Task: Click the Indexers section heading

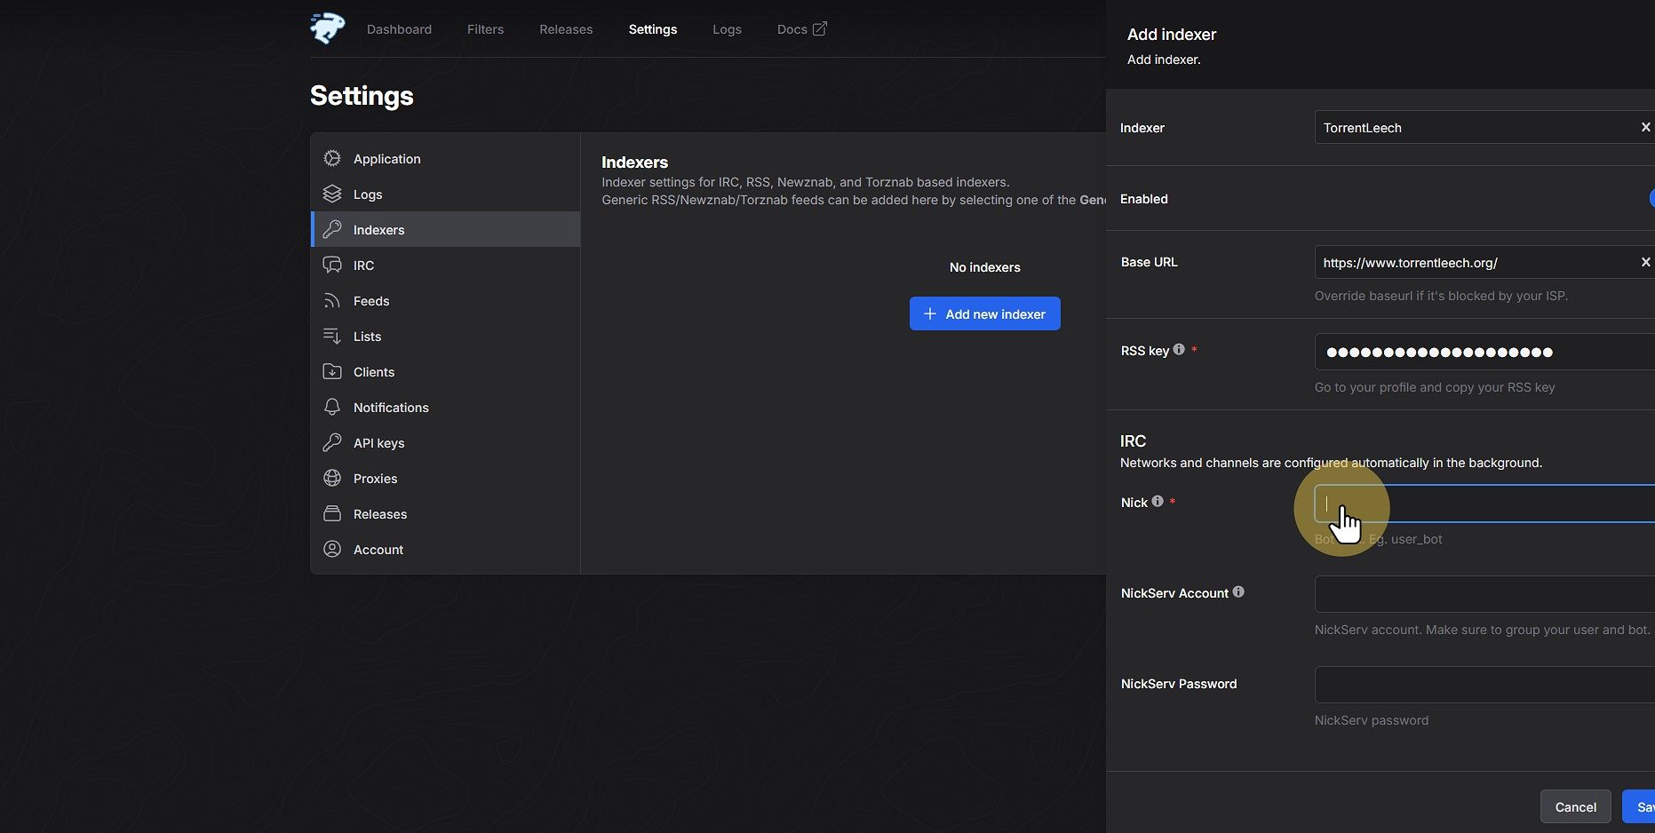Action: coord(634,162)
